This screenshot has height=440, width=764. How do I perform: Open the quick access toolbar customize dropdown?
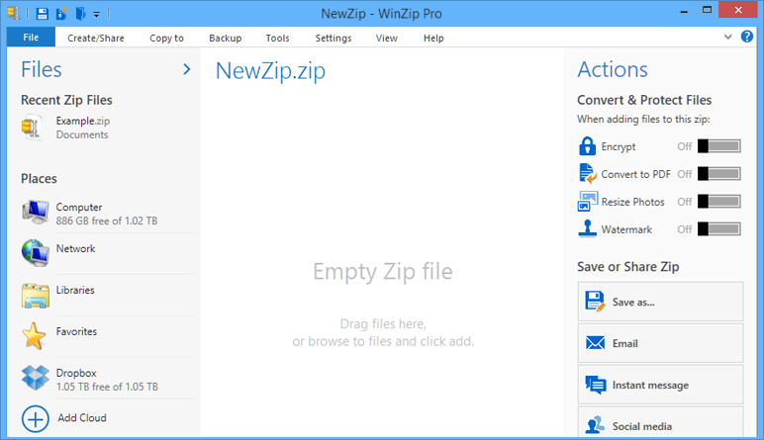pyautogui.click(x=97, y=15)
